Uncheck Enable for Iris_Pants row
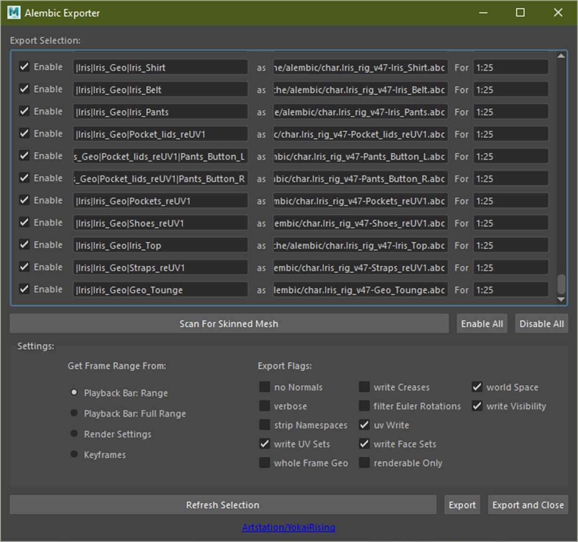 tap(24, 111)
